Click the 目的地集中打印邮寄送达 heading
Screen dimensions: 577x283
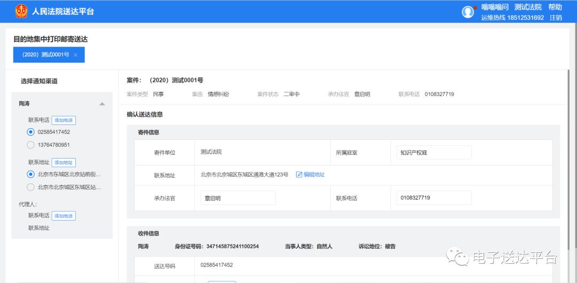(x=50, y=39)
